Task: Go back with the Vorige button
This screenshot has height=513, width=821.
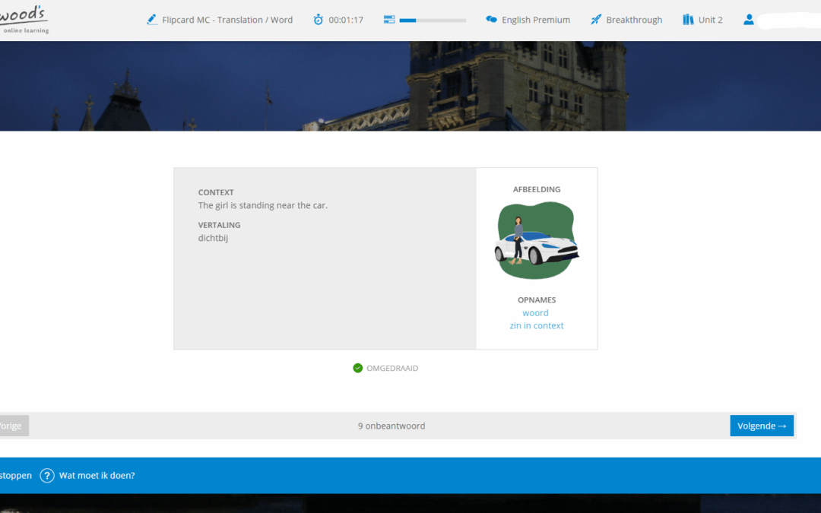Action: coord(14,426)
